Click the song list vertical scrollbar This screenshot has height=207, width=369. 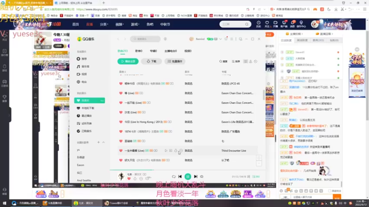pos(263,95)
